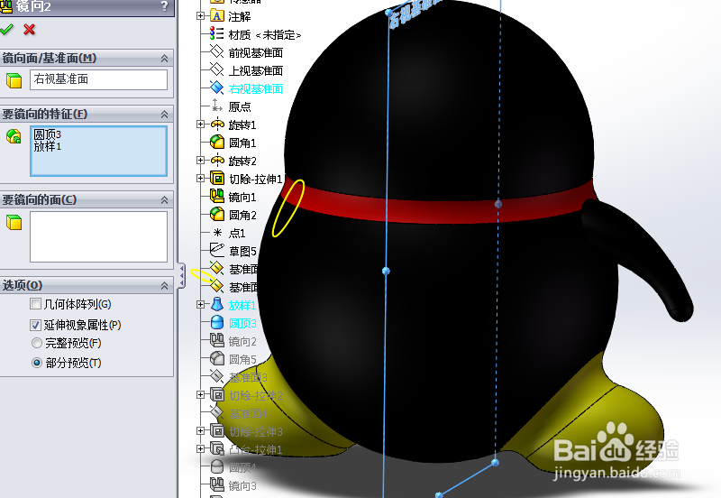The height and width of the screenshot is (498, 721).
Task: Click the features to mirror icon
Action: [14, 136]
